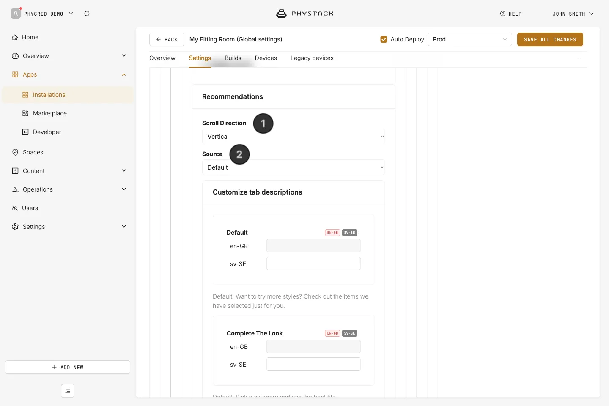
Task: Open Installations in the sidebar
Action: point(68,95)
